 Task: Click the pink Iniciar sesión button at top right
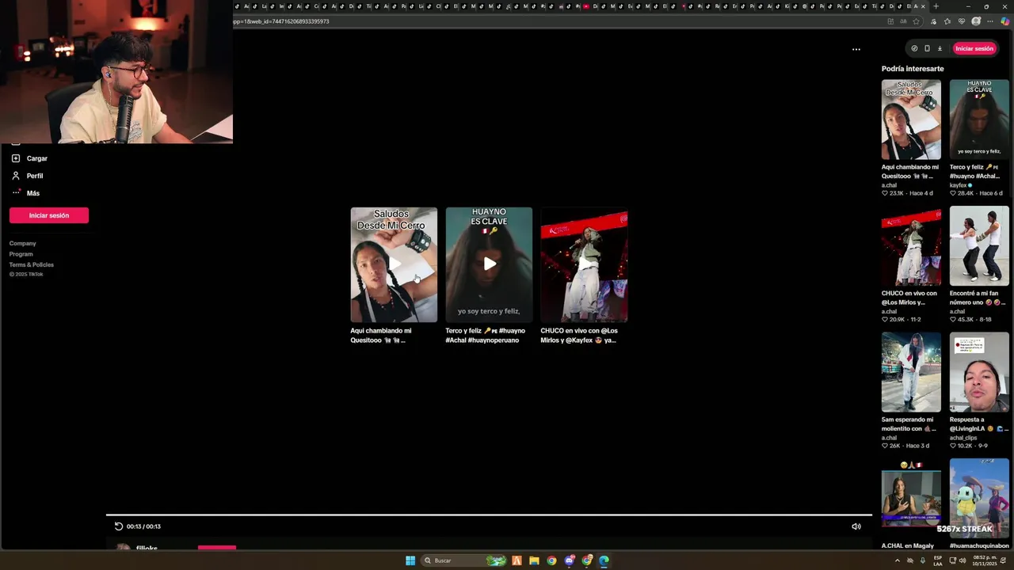point(974,48)
